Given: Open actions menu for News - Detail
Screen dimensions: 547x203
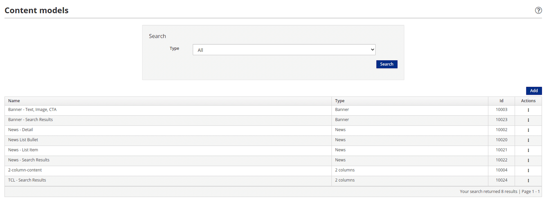Looking at the screenshot, I should click(528, 130).
